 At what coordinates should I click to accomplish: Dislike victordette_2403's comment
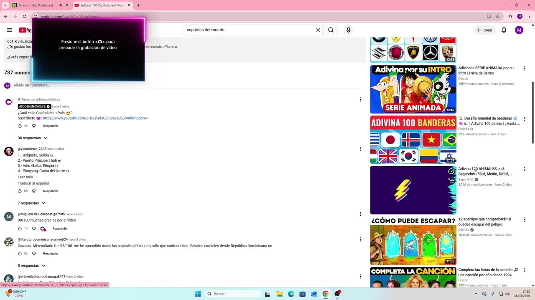coord(34,191)
